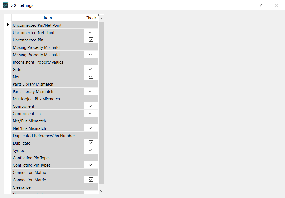Screen dimensions: 285x198
Task: Uncheck the Unconnected Pin checkbox
Action: pos(91,40)
